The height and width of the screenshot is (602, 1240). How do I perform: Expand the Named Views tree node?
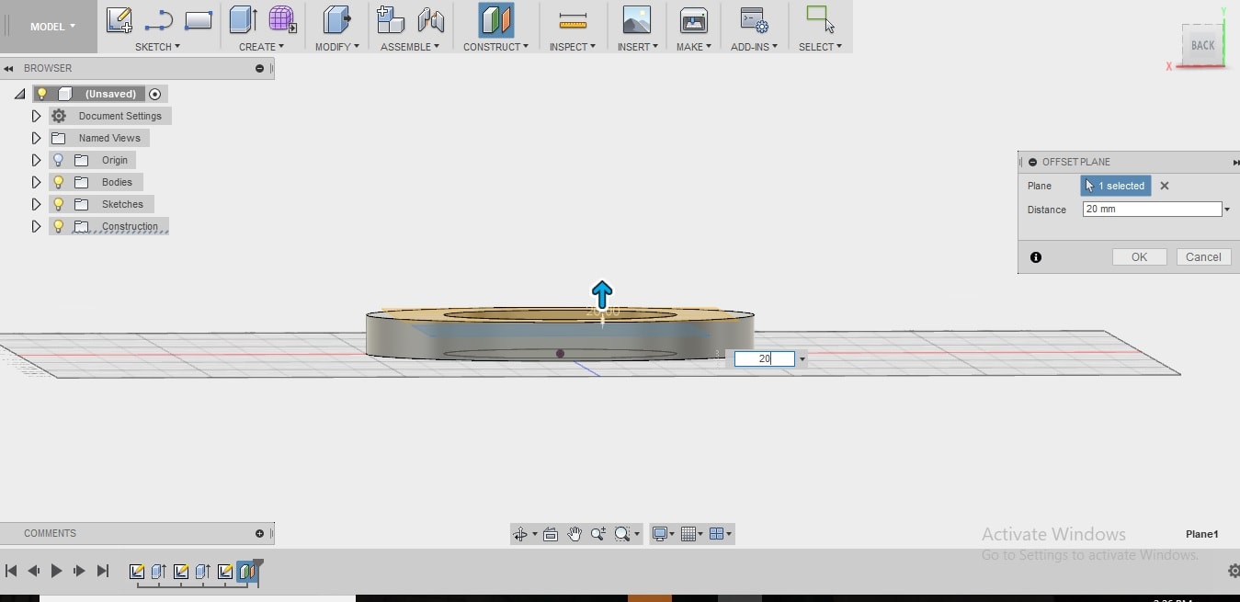click(36, 138)
